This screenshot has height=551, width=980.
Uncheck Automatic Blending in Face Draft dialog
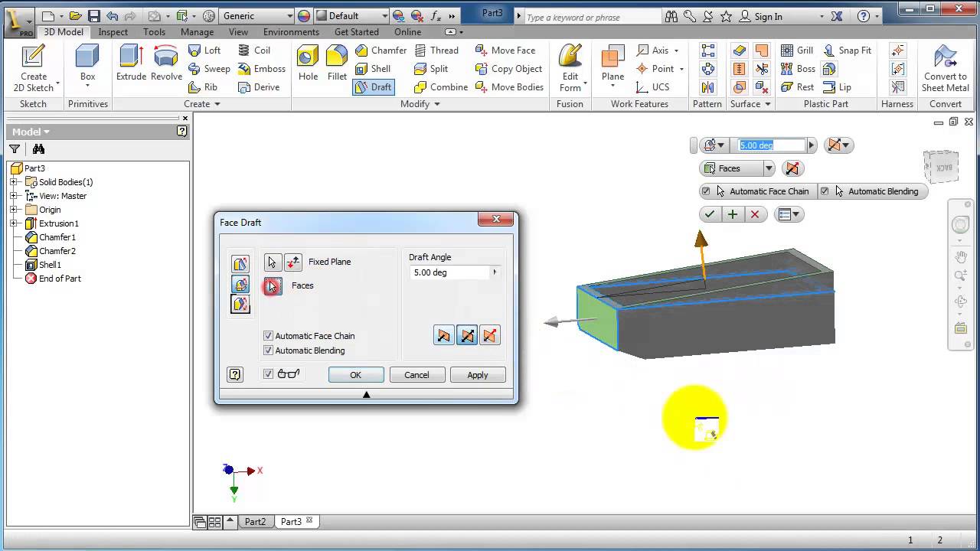pos(268,350)
